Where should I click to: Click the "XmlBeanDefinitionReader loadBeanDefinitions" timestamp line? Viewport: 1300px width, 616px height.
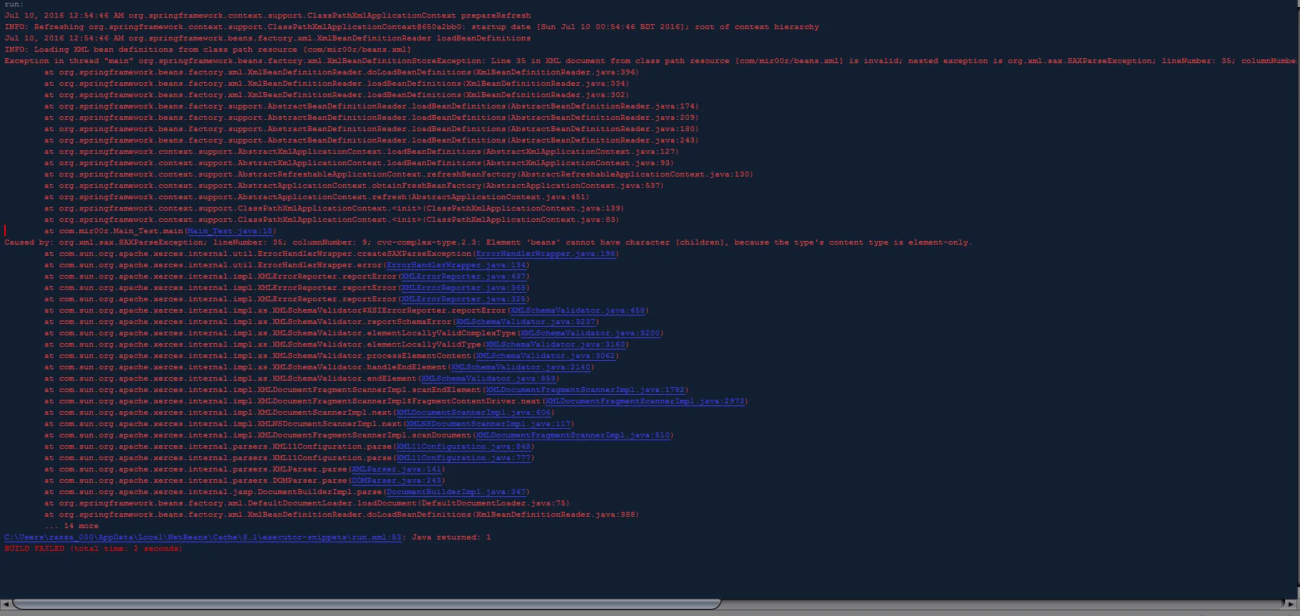pyautogui.click(x=268, y=38)
